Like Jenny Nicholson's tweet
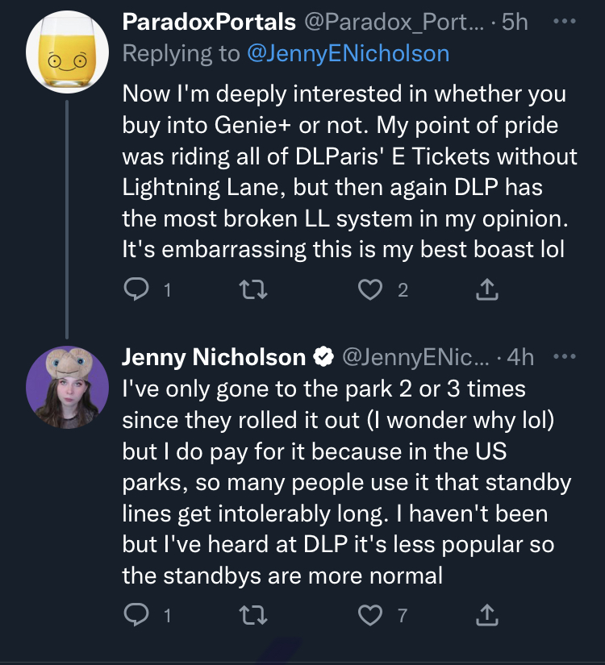The height and width of the screenshot is (665, 605). coord(370,615)
